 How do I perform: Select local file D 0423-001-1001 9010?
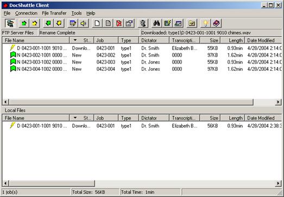[42, 126]
